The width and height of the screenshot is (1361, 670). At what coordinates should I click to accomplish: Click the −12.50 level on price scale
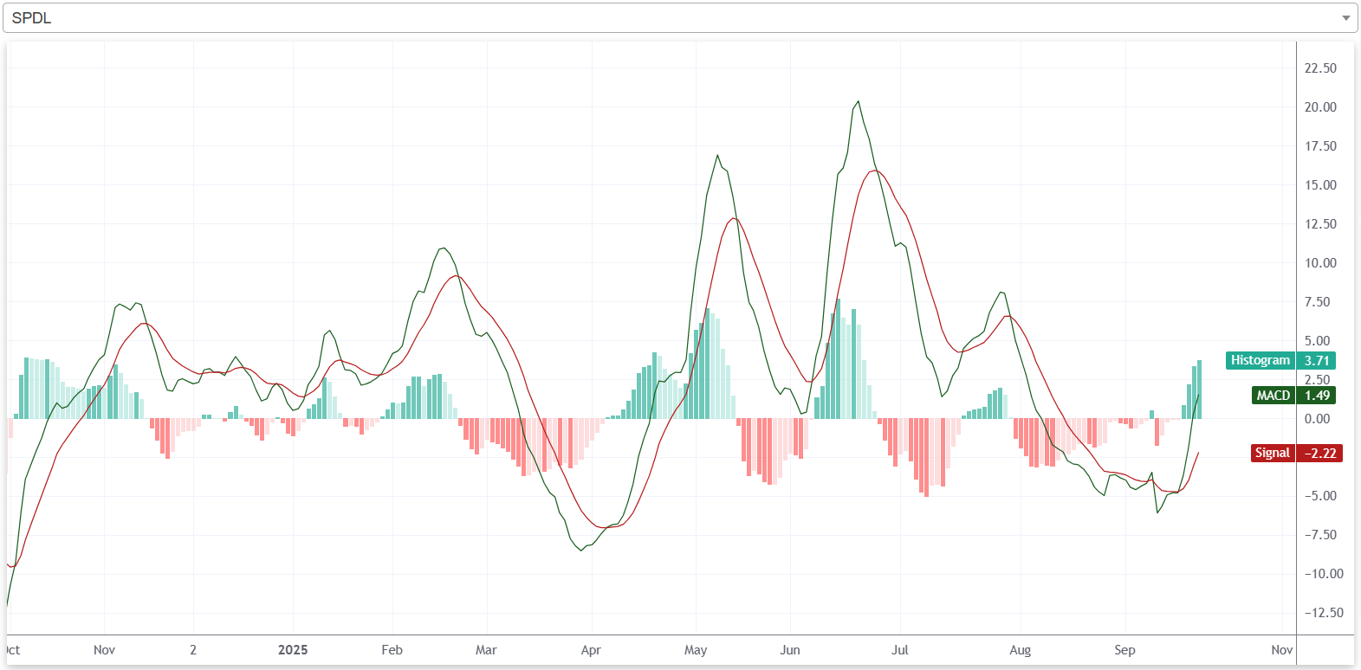point(1323,613)
